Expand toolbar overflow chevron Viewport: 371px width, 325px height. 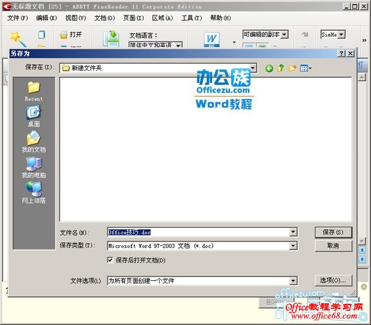(x=364, y=40)
